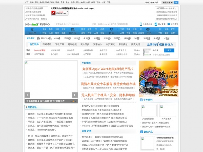Open the Newhua logo
The width and height of the screenshot is (203, 152).
[31, 24]
